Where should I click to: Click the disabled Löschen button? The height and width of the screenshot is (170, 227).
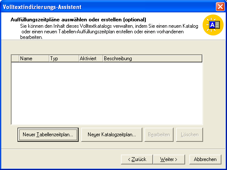coord(189,135)
